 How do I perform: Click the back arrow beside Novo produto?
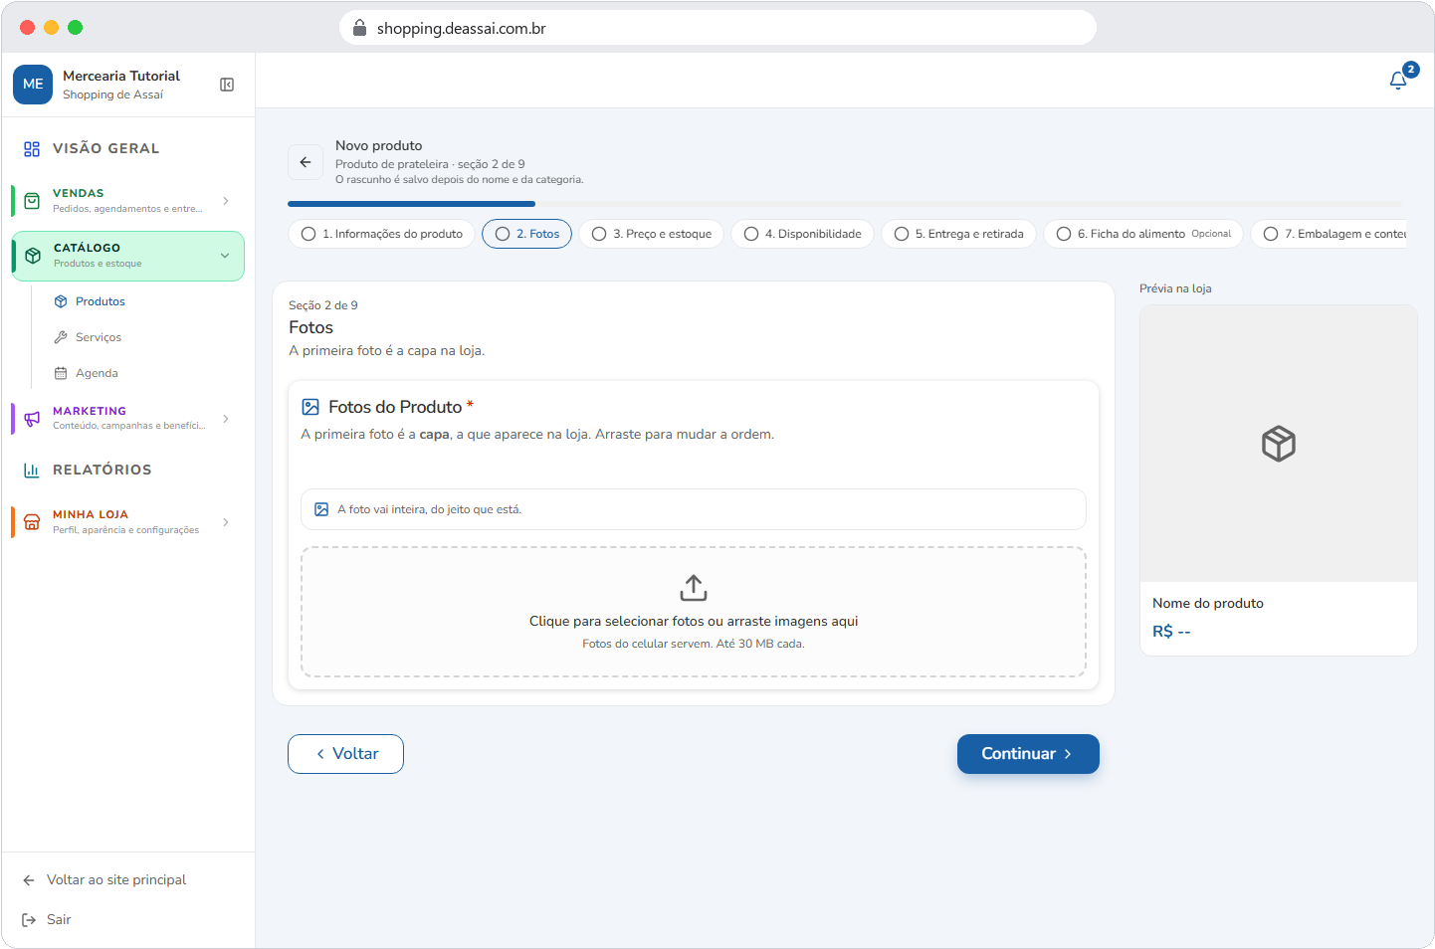(306, 162)
